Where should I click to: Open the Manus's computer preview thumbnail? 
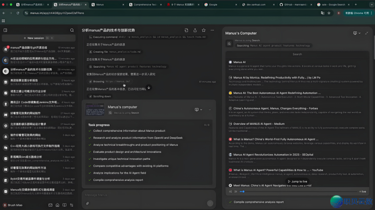click(95, 110)
